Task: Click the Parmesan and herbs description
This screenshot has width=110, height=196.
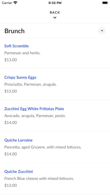Action: [22, 53]
